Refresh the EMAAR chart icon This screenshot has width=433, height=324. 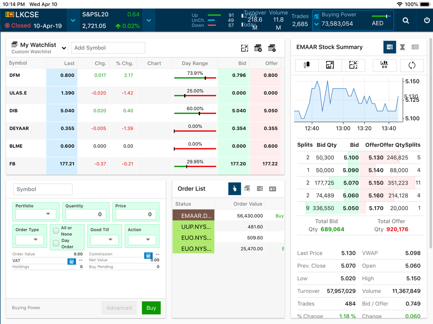tap(412, 65)
